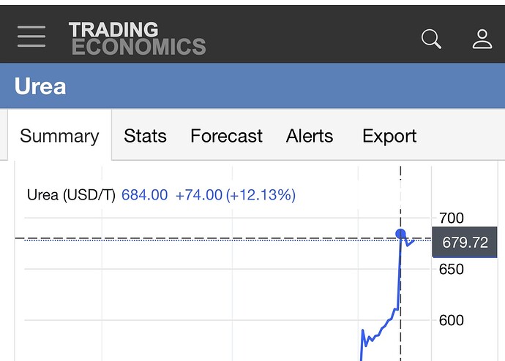The height and width of the screenshot is (361, 505).
Task: Click the 684.00 price value
Action: pyautogui.click(x=144, y=195)
